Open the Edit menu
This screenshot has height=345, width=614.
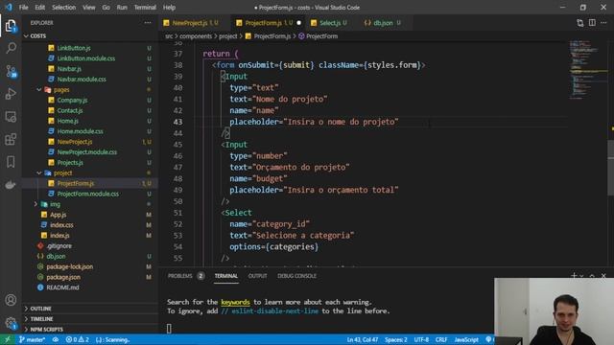(40, 8)
